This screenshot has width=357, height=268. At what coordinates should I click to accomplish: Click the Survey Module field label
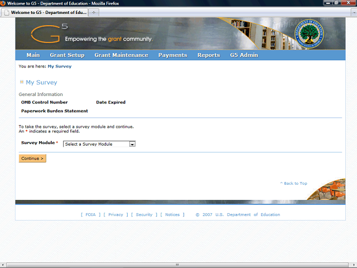(38, 143)
